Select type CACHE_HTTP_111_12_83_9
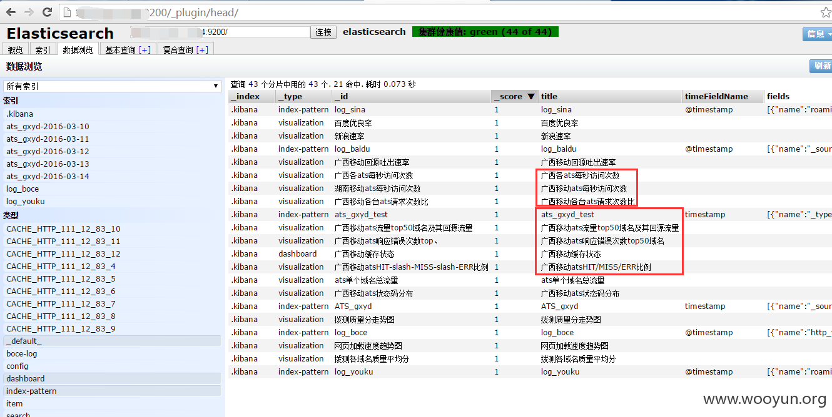The width and height of the screenshot is (832, 417). tap(113, 329)
